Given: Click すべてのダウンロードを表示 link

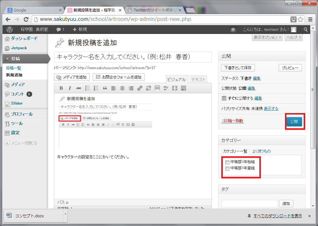Looking at the screenshot, I should pos(278,216).
